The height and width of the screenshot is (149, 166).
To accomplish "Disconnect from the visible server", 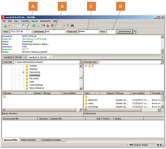I will coord(48,26).
